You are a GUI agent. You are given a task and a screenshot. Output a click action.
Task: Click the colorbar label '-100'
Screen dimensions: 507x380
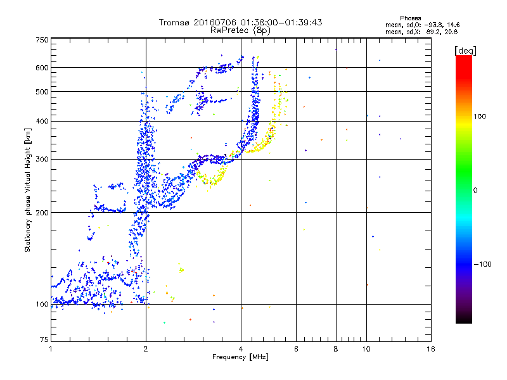point(483,264)
